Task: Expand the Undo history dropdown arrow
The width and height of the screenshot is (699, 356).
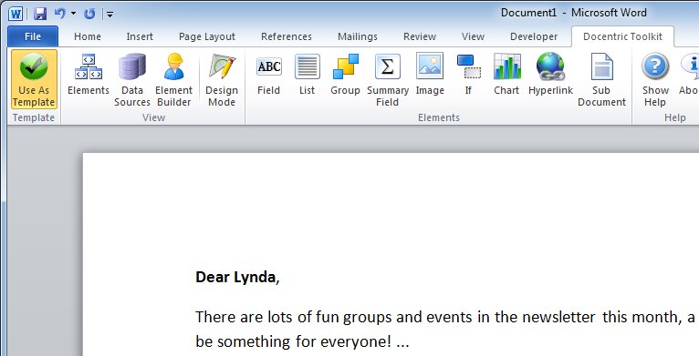Action: (x=73, y=14)
